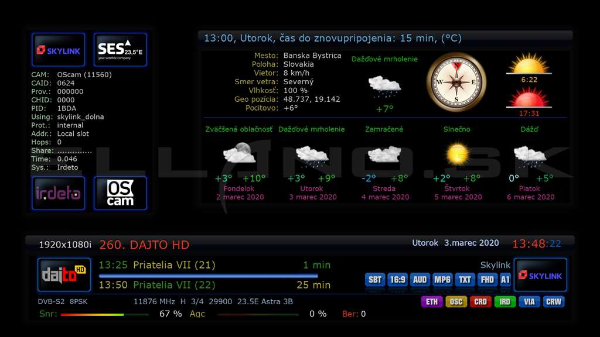Click the MPG codec indicator badge
This screenshot has height=337, width=600.
(442, 280)
